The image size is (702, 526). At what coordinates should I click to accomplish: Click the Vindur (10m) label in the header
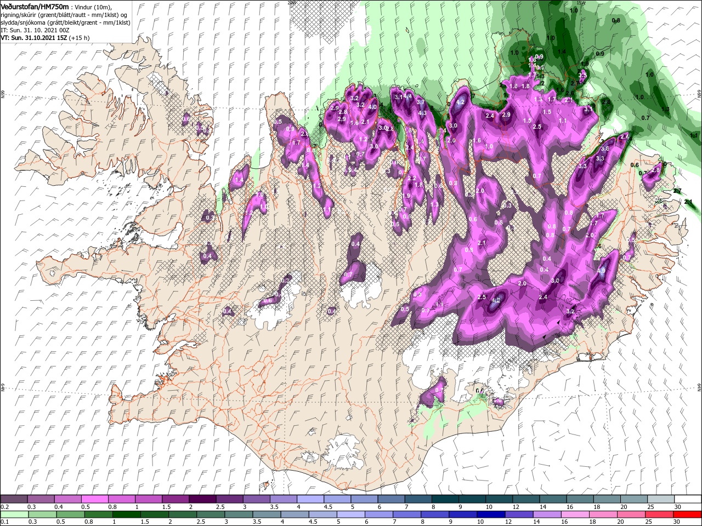pos(93,8)
